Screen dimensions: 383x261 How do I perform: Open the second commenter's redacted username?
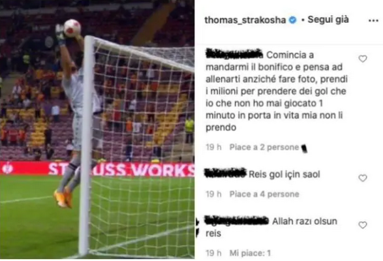point(225,173)
